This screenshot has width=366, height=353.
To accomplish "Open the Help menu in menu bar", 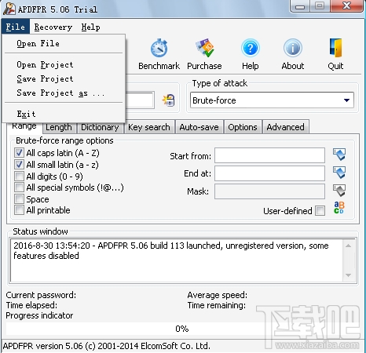I will coord(90,27).
